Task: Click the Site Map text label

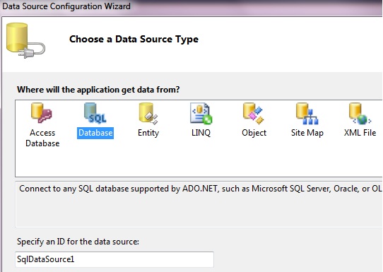Action: point(307,133)
